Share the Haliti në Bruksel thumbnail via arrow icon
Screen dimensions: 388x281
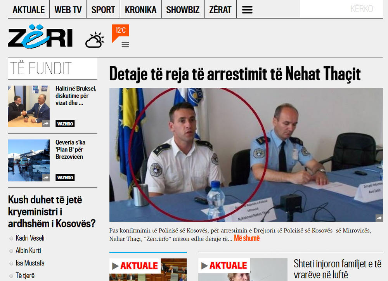click(46, 123)
